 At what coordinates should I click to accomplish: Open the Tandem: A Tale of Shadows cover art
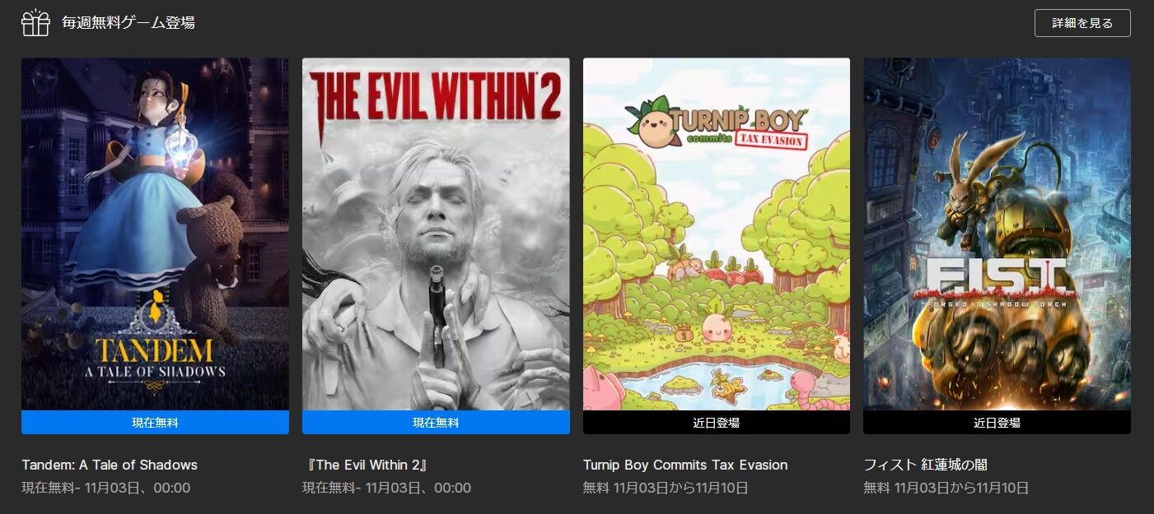155,234
